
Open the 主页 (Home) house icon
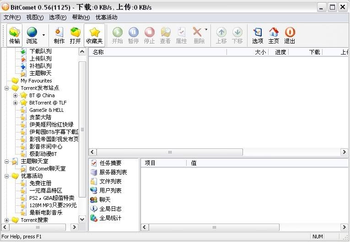(x=274, y=35)
